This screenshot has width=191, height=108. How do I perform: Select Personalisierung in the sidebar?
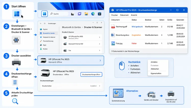coord(48,41)
